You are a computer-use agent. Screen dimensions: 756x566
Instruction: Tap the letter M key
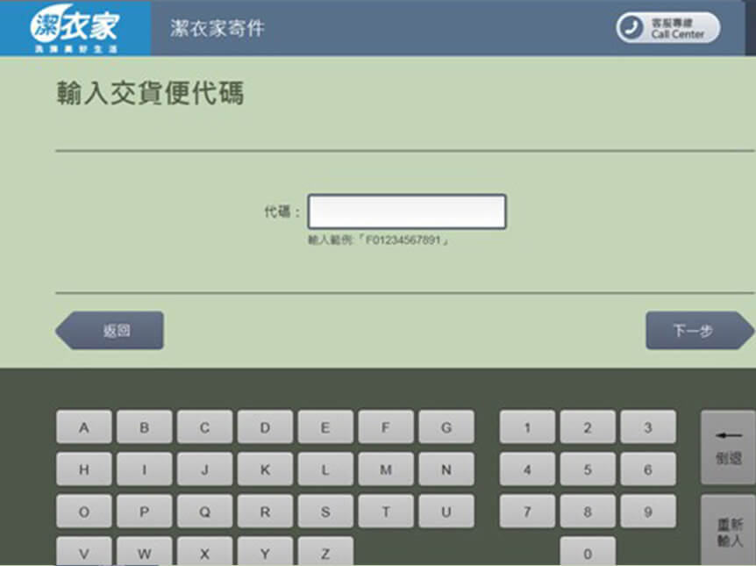tap(385, 469)
